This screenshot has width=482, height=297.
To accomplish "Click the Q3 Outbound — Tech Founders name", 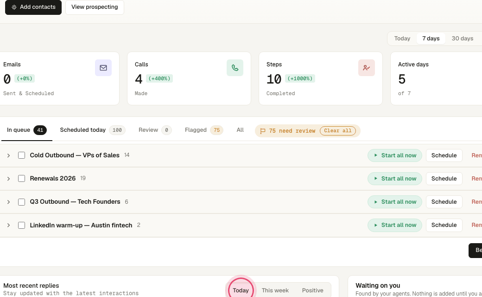I will click(75, 202).
